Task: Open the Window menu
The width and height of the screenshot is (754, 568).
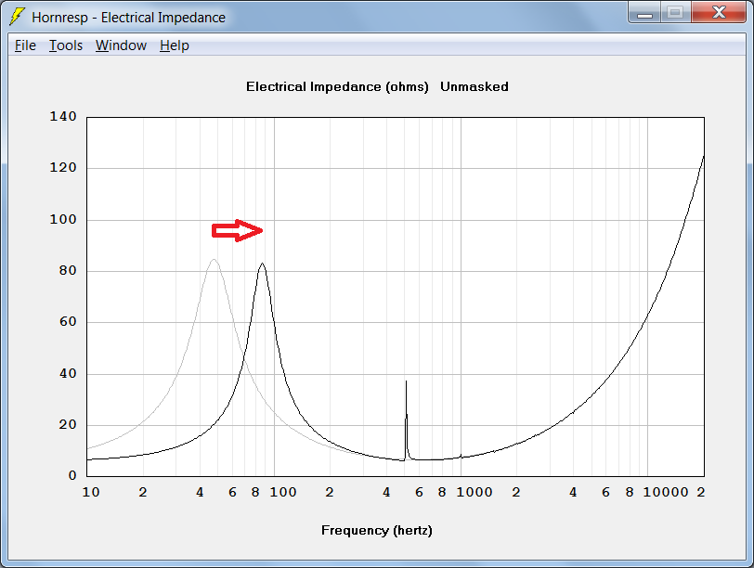Action: pos(121,45)
